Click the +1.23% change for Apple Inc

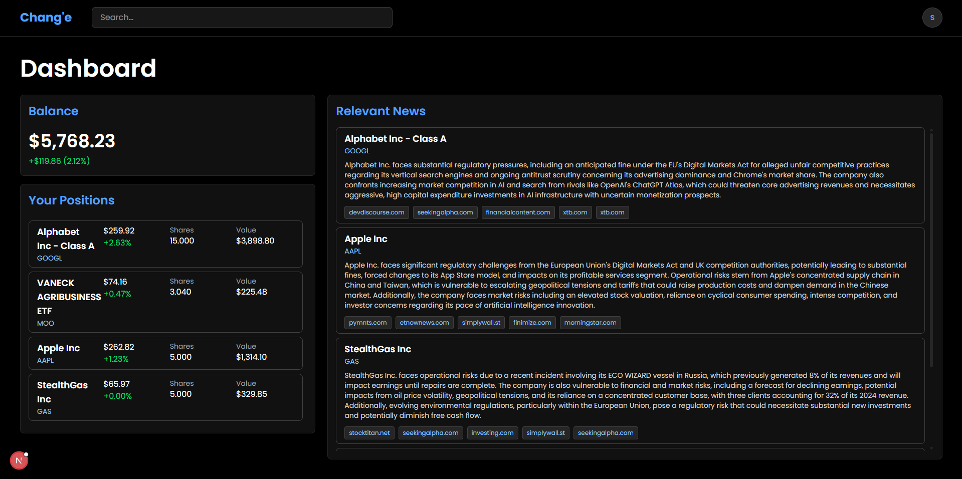116,359
